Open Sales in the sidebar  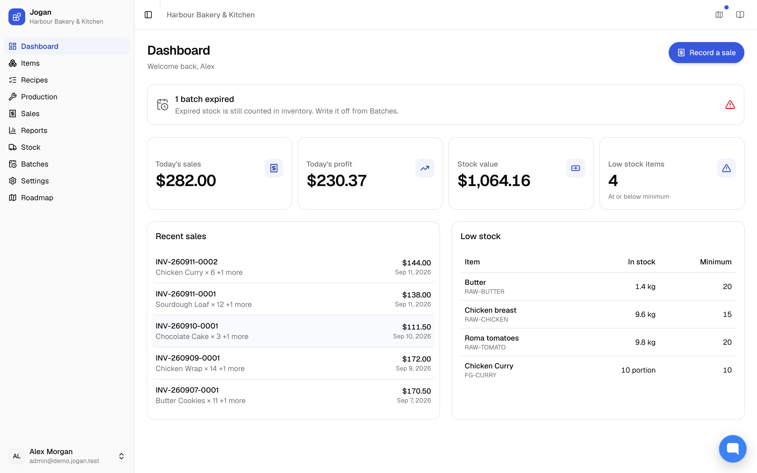point(67,114)
